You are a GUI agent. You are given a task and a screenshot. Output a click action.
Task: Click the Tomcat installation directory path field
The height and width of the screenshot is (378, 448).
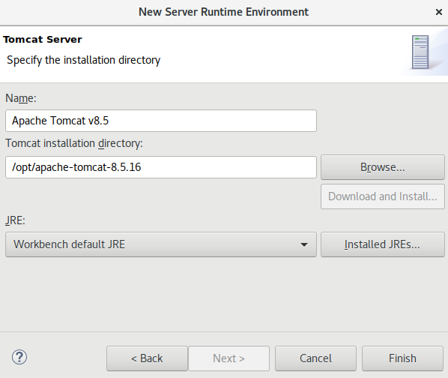tap(161, 167)
